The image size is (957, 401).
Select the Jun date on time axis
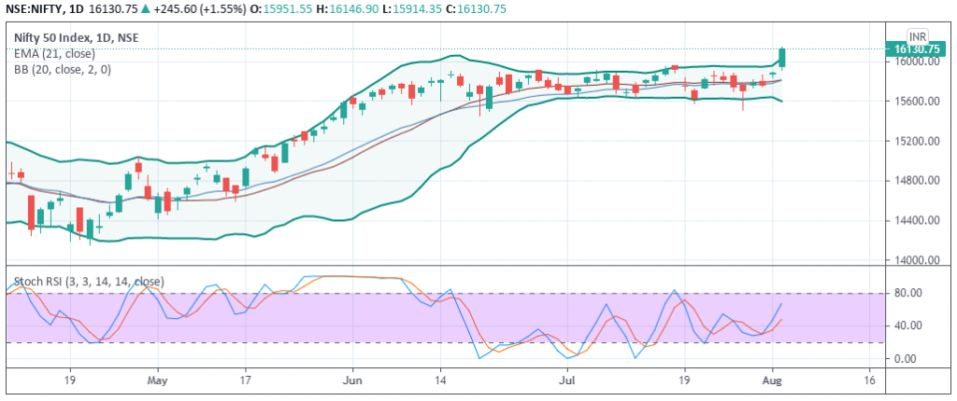click(352, 380)
